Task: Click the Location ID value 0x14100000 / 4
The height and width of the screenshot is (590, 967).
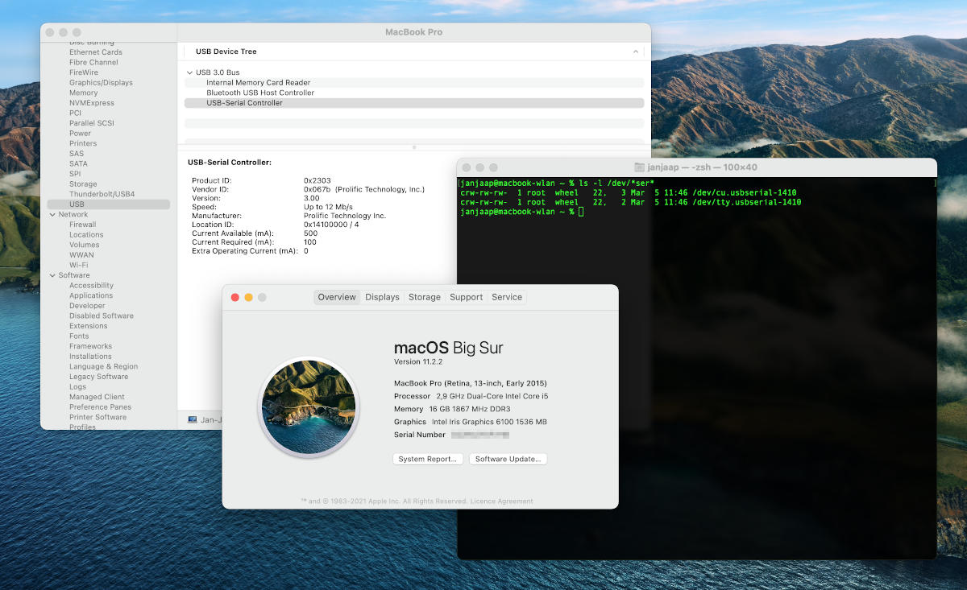Action: [331, 225]
